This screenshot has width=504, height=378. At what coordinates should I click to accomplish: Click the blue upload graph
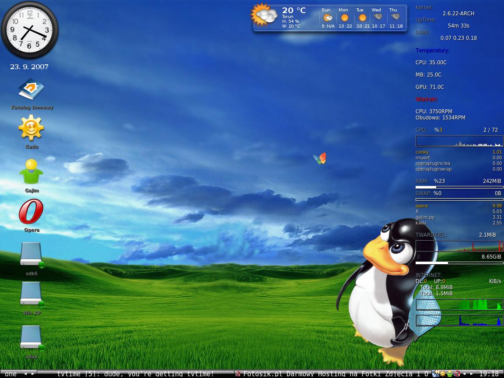[459, 320]
